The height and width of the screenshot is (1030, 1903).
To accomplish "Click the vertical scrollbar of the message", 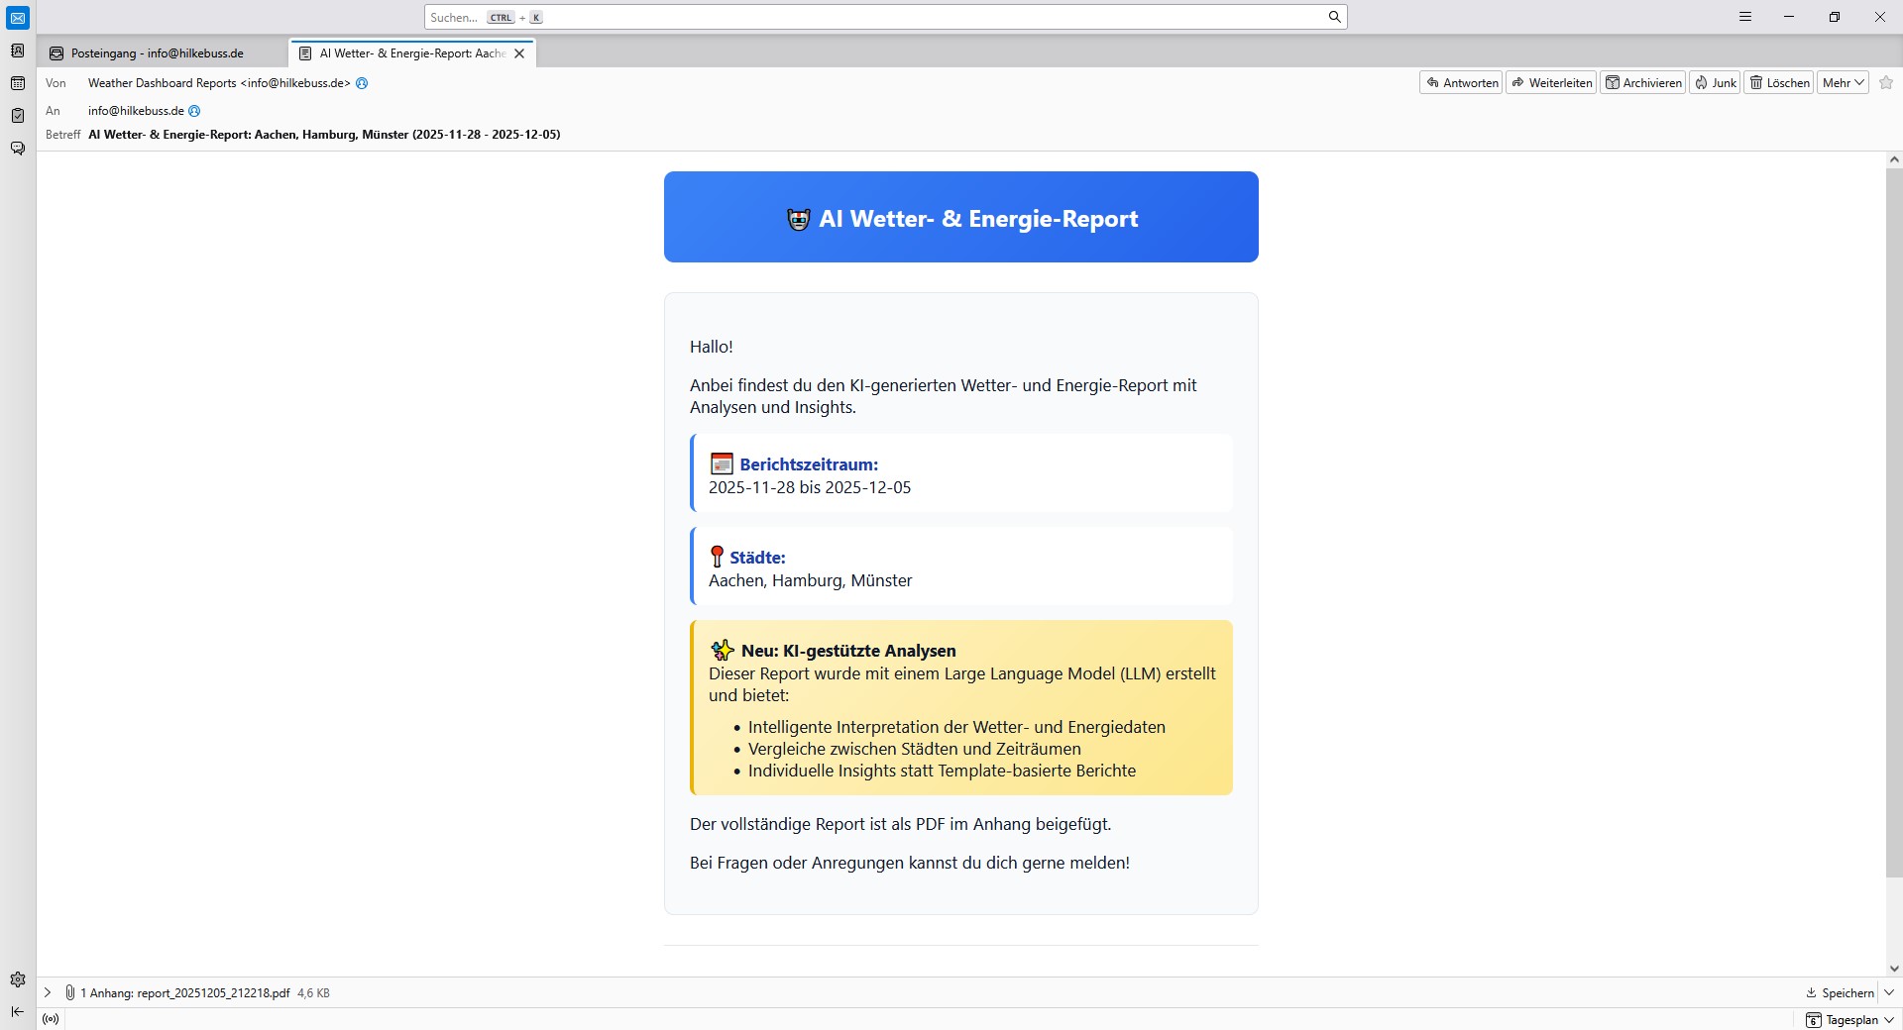I will [1894, 523].
